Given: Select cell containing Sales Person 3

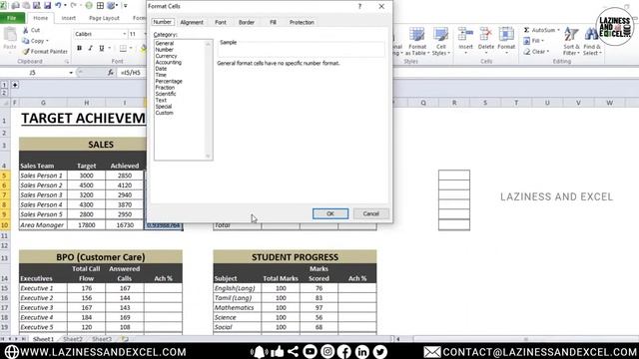Looking at the screenshot, I should [x=43, y=195].
